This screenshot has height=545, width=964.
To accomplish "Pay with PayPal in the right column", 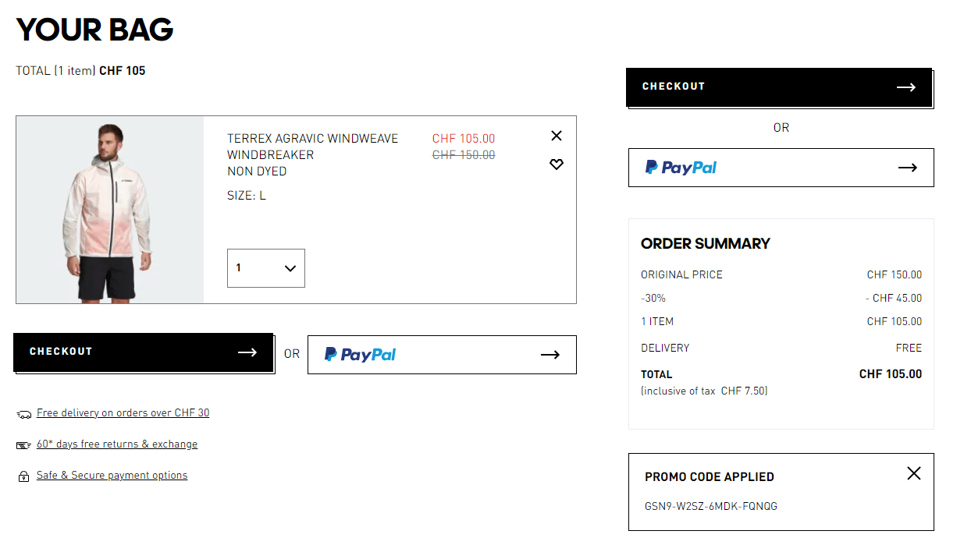I will (781, 168).
